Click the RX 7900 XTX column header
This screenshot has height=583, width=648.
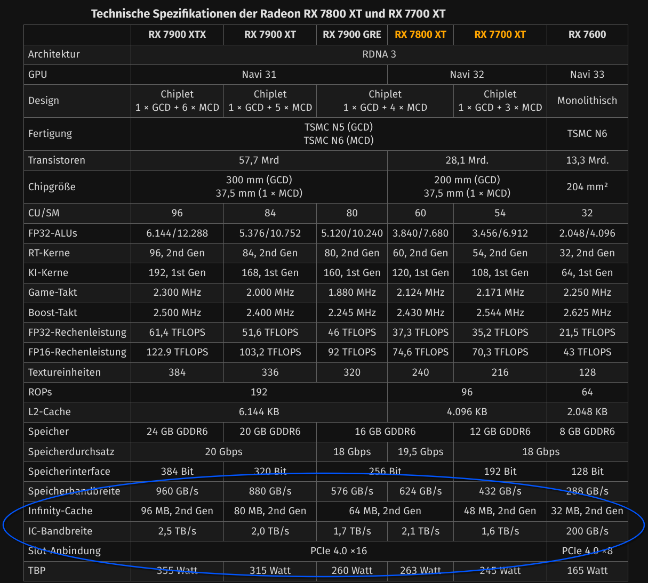(x=177, y=35)
